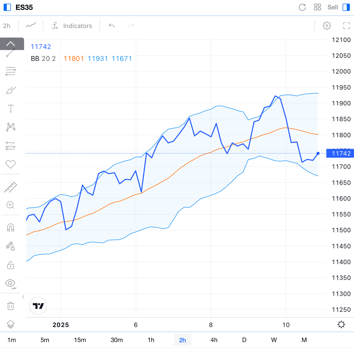Click the zoom in magnifier tool

click(10, 205)
